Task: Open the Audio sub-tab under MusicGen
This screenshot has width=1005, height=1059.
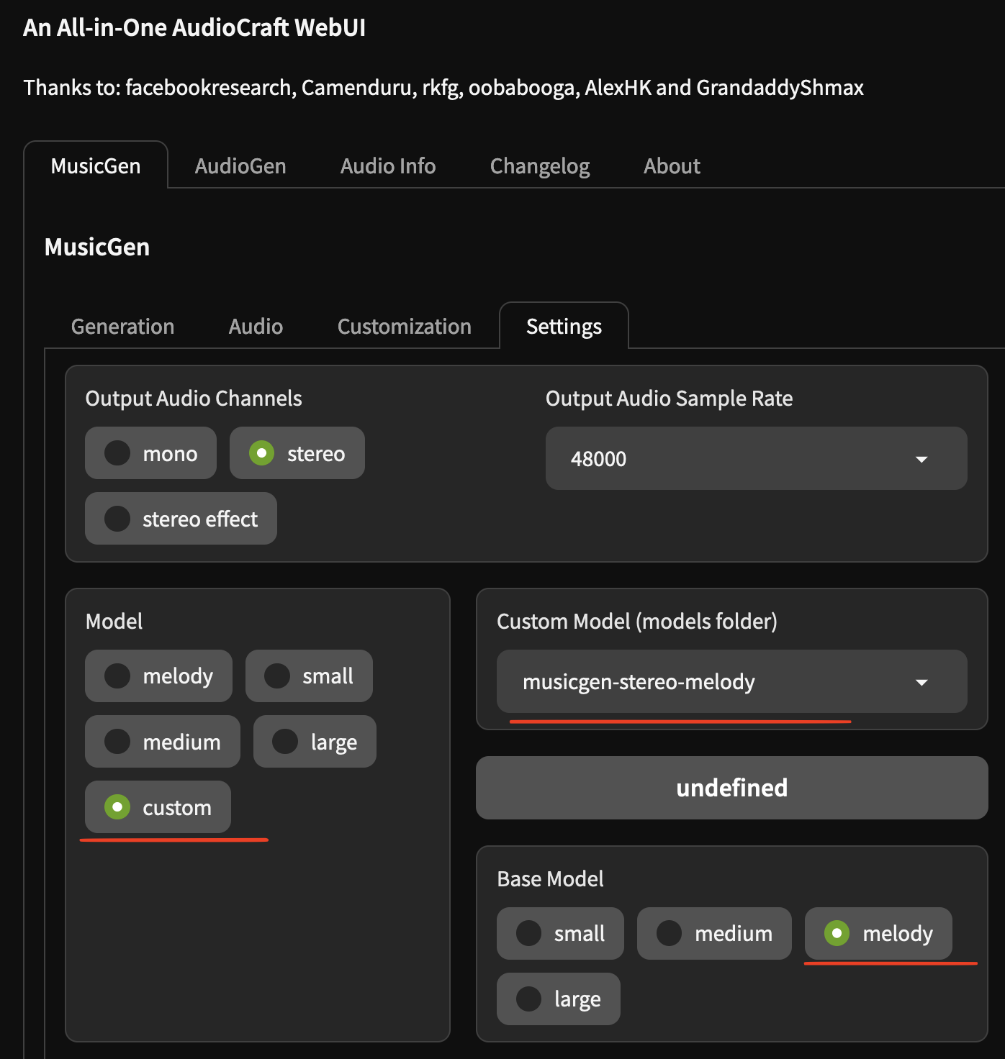Action: tap(255, 326)
